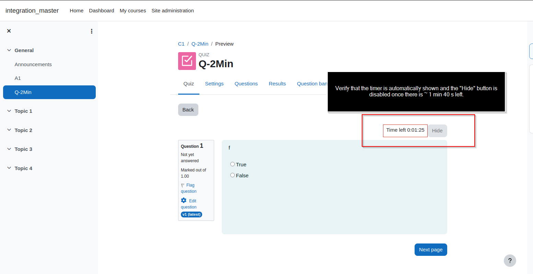Switch to the Settings tab
Viewport: 533px width, 274px height.
[x=214, y=84]
